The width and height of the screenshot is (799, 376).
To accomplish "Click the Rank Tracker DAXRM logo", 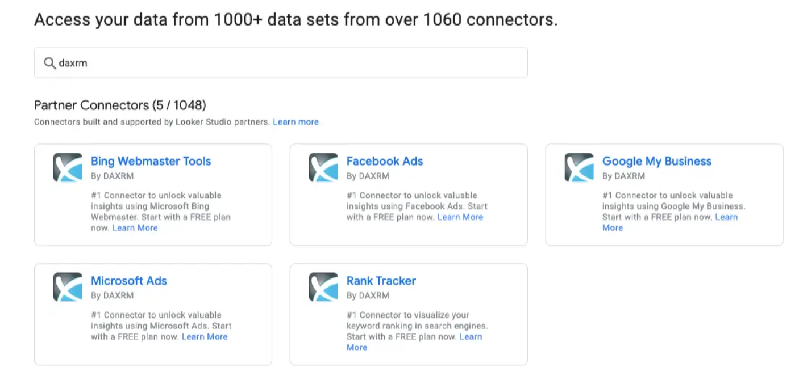I will [x=323, y=287].
